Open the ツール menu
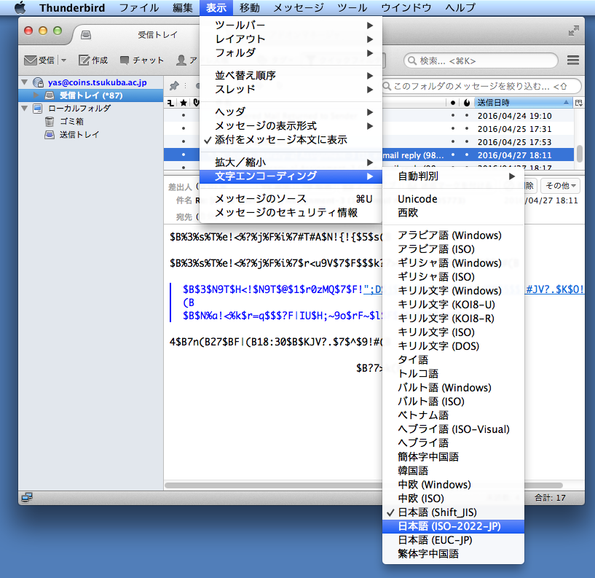 coord(352,7)
